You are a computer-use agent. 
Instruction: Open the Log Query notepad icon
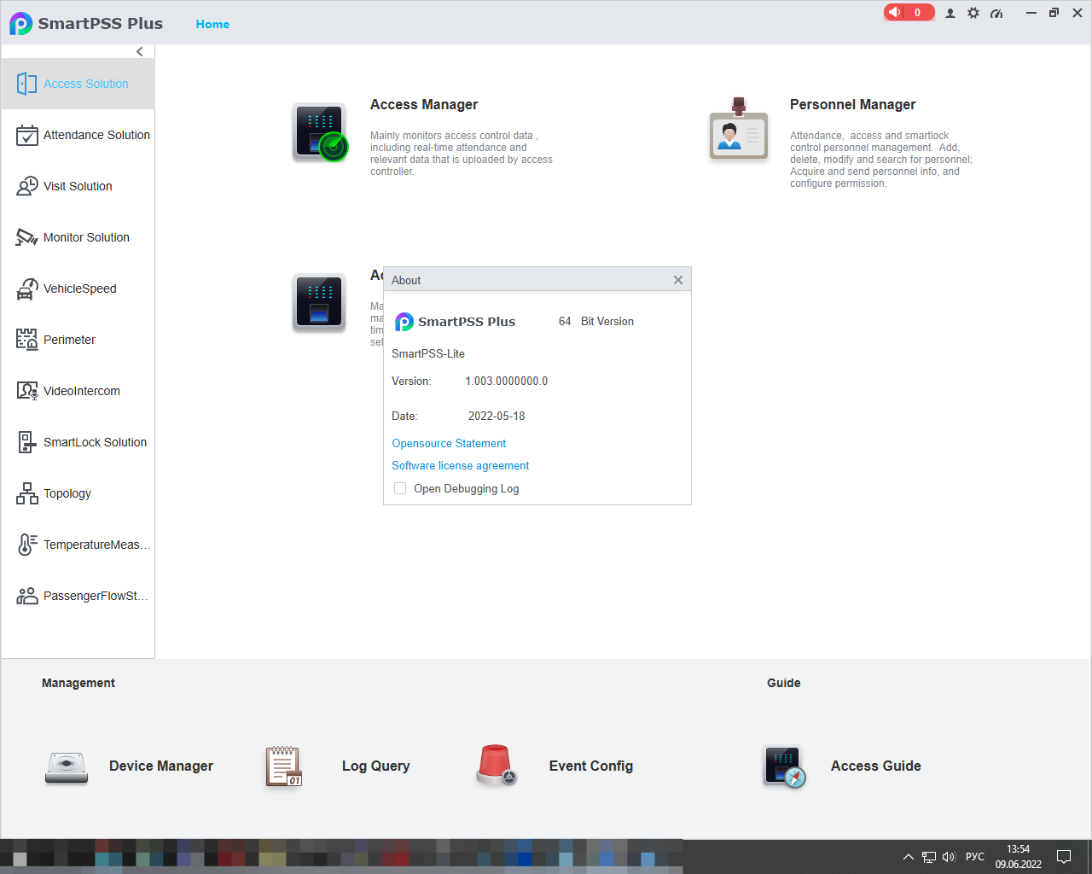coord(284,766)
